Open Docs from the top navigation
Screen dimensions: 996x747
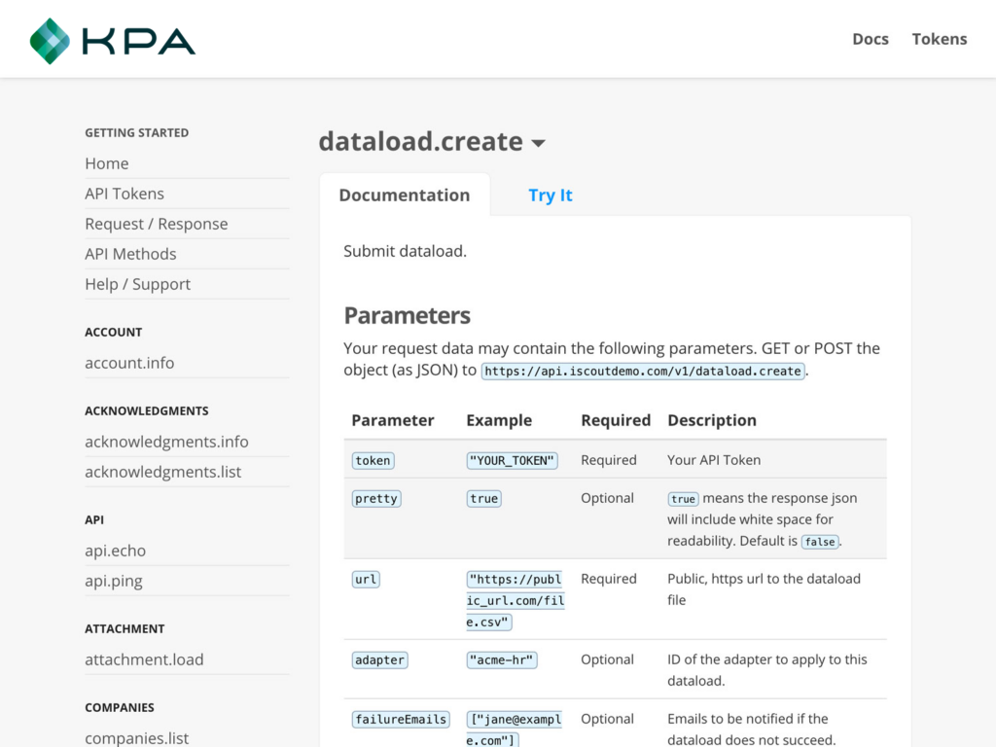pyautogui.click(x=870, y=39)
